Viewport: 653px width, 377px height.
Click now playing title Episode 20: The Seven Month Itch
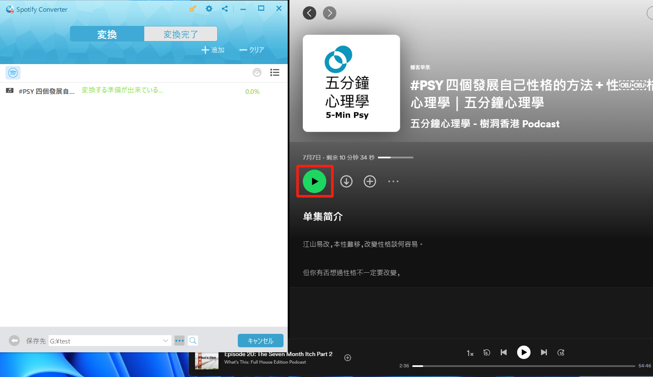278,354
